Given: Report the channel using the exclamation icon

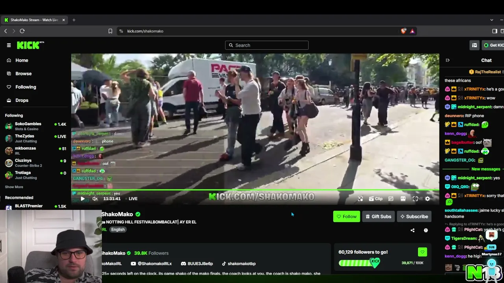Looking at the screenshot, I should tap(426, 230).
